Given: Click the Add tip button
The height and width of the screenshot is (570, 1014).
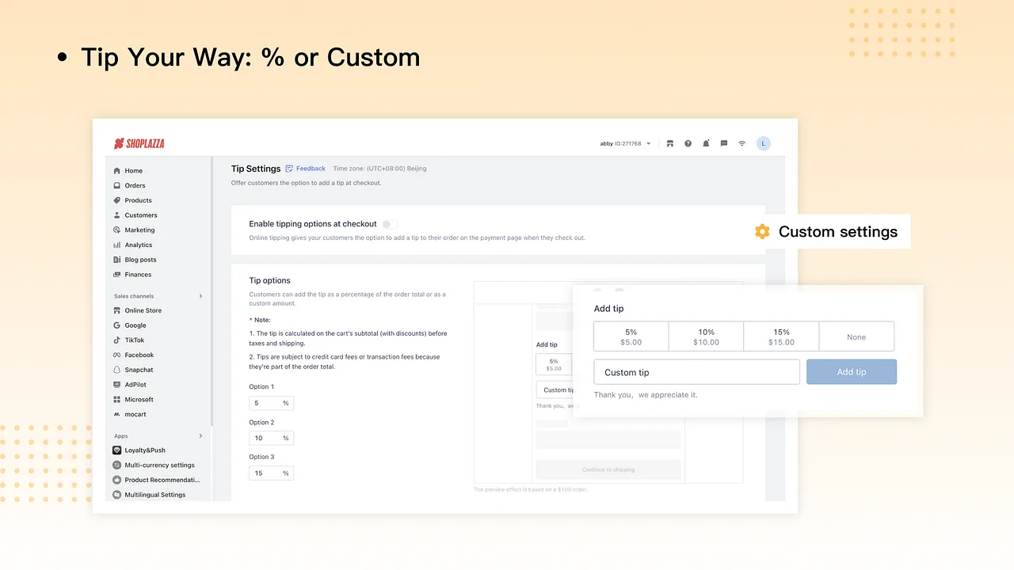Looking at the screenshot, I should [x=851, y=371].
